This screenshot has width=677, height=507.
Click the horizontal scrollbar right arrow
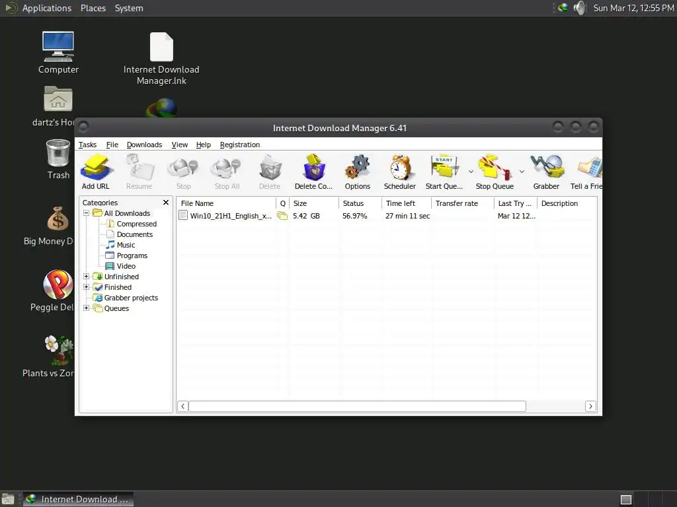pos(590,406)
